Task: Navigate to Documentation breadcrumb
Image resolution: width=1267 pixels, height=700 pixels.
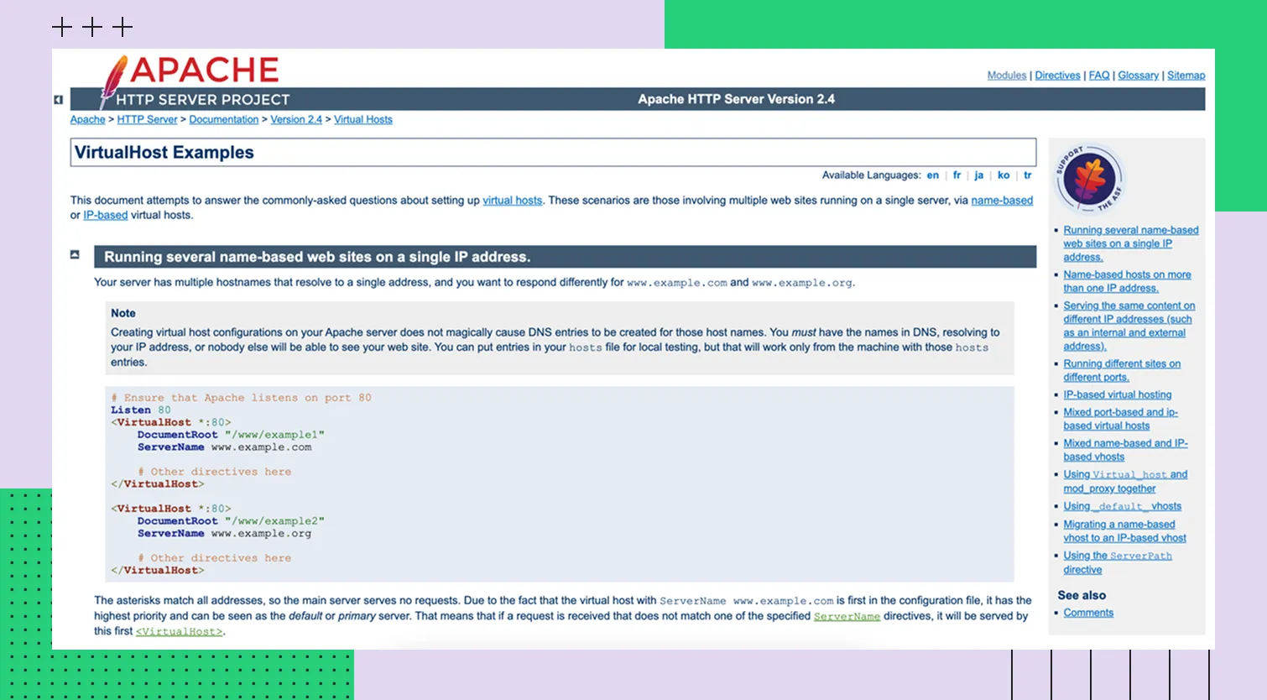Action: coord(223,120)
